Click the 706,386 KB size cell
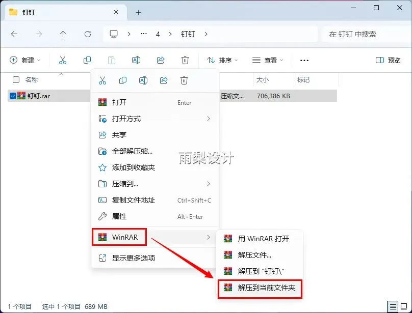 click(273, 96)
